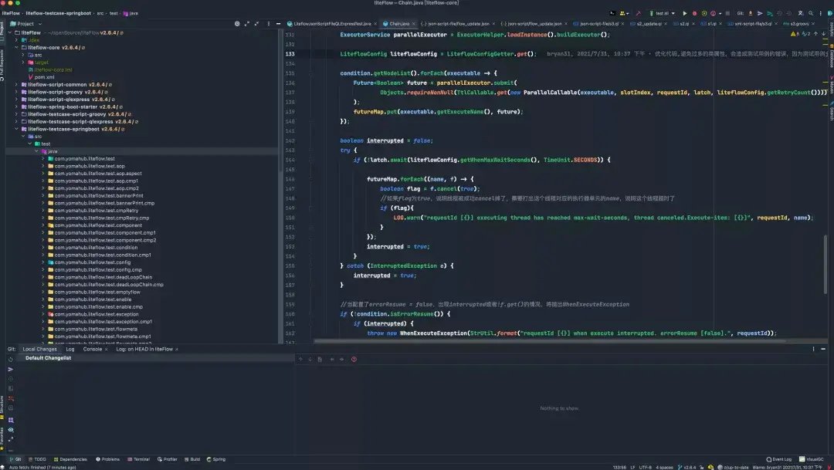The image size is (834, 470).
Task: Click Git Push green arrow icon
Action: (x=770, y=13)
